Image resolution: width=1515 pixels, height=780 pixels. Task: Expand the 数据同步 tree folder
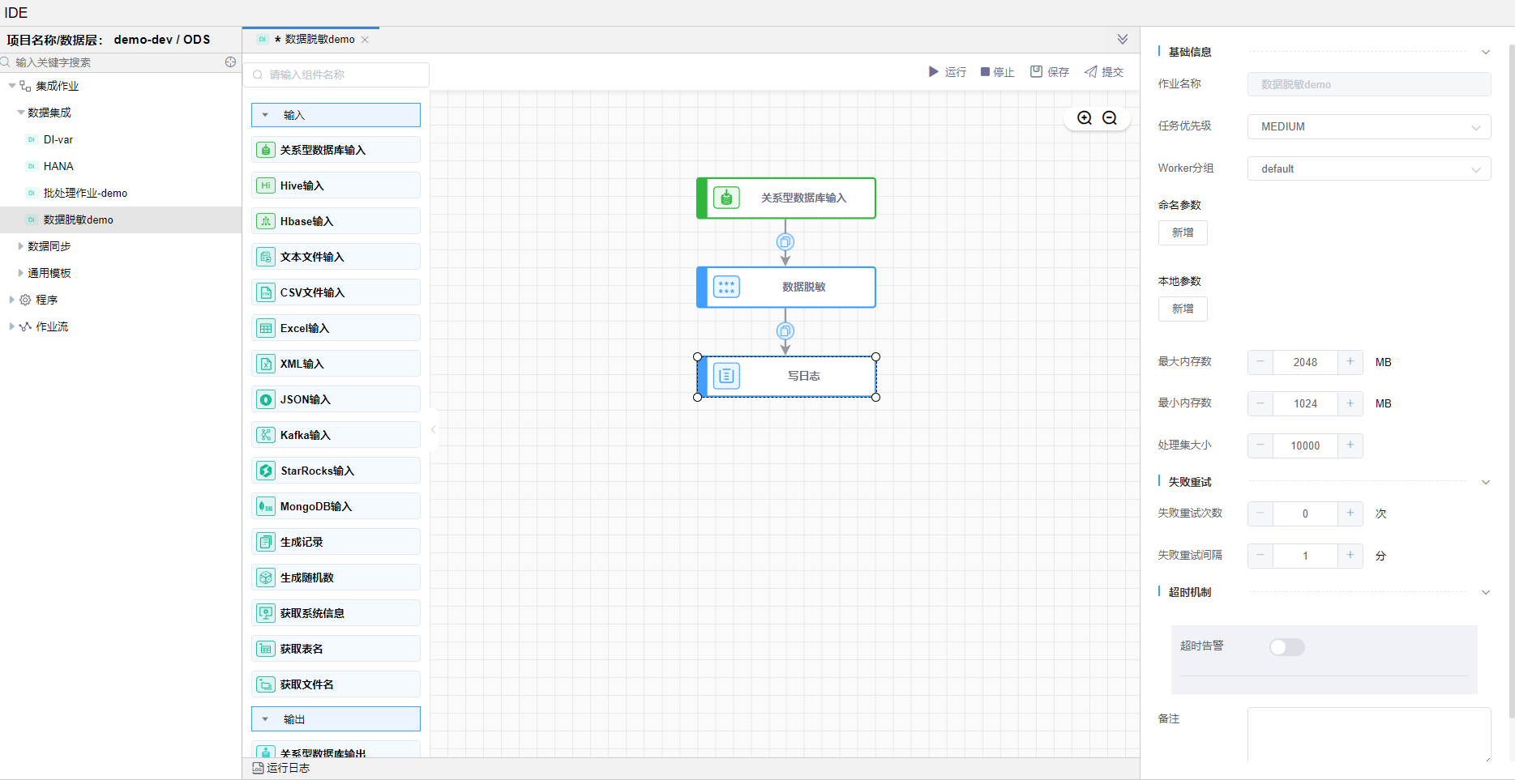point(21,246)
